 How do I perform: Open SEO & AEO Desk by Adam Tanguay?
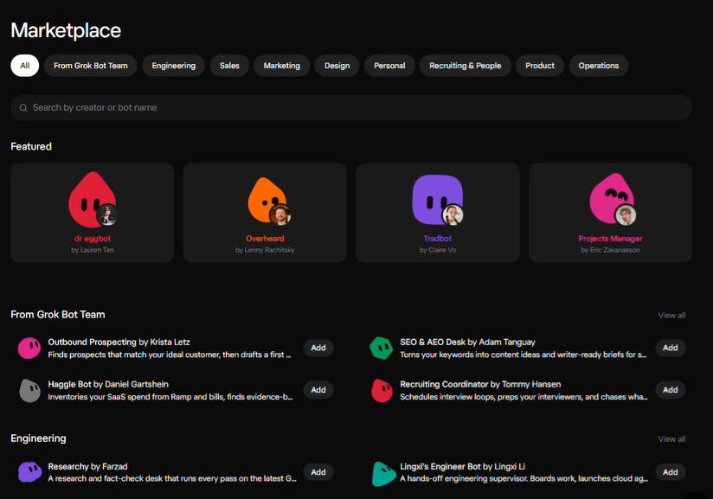pos(467,342)
